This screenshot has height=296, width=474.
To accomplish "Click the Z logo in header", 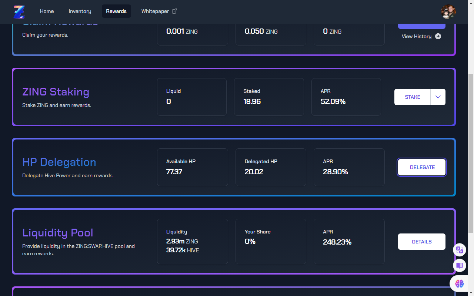I will (19, 11).
